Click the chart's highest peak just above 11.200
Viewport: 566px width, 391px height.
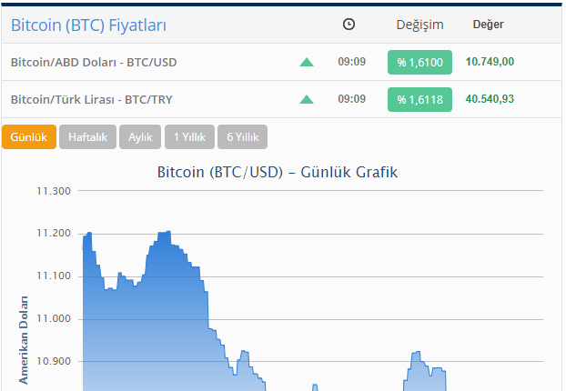pos(167,232)
